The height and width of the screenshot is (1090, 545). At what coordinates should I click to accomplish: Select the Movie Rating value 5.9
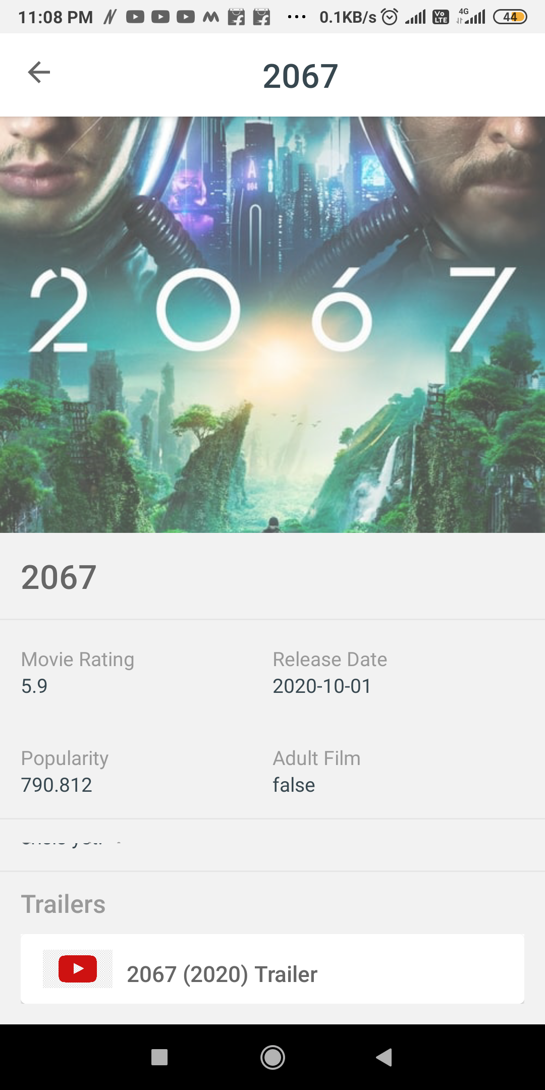click(34, 685)
